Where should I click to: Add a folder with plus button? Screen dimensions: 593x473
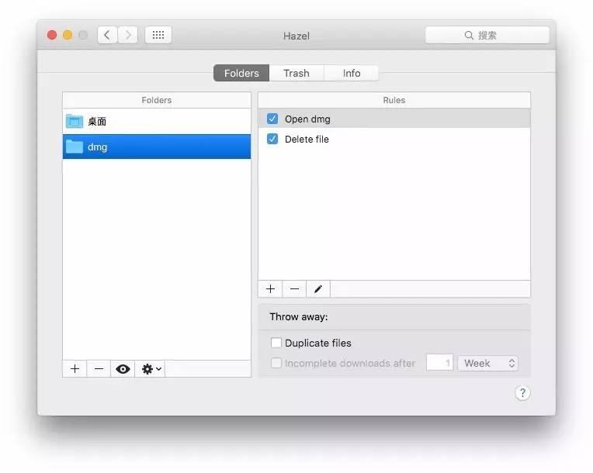[x=75, y=369]
